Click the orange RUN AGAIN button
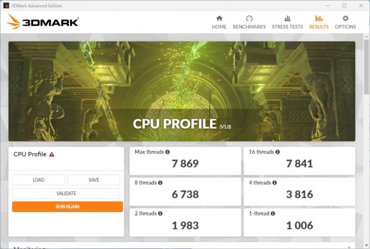Image resolution: width=370 pixels, height=249 pixels. (67, 207)
